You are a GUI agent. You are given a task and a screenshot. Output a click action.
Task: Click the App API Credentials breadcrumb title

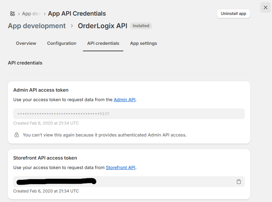pos(77,14)
